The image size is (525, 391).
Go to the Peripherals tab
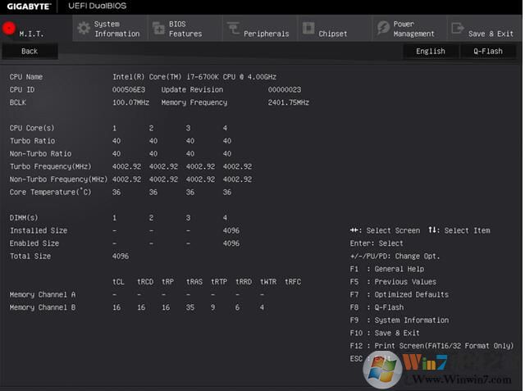click(260, 29)
